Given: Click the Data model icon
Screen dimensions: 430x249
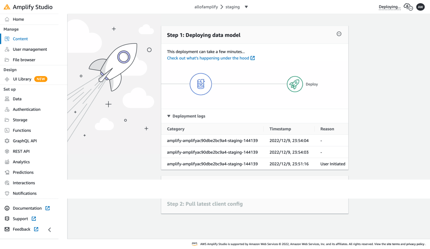Looking at the screenshot, I should point(7,99).
